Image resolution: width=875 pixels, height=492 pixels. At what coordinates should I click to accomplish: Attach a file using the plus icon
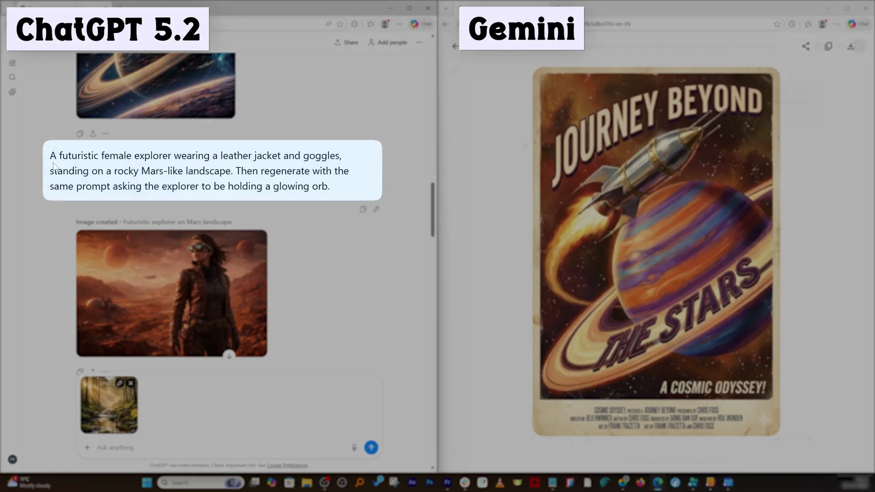(x=87, y=447)
